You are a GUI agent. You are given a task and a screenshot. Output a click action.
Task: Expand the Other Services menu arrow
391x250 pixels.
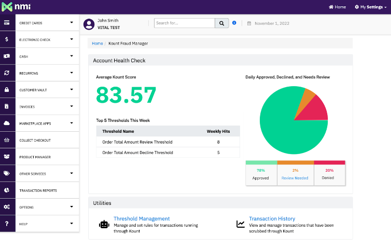72,173
